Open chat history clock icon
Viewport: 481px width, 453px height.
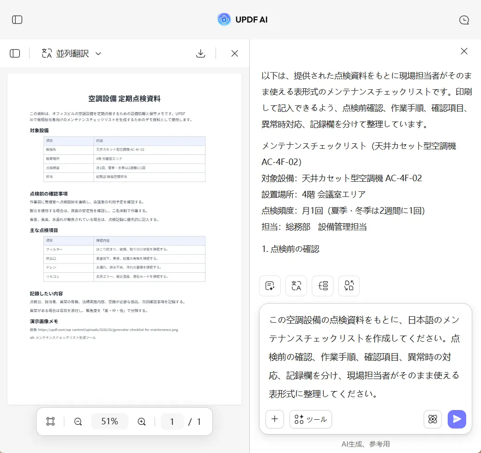click(x=464, y=20)
